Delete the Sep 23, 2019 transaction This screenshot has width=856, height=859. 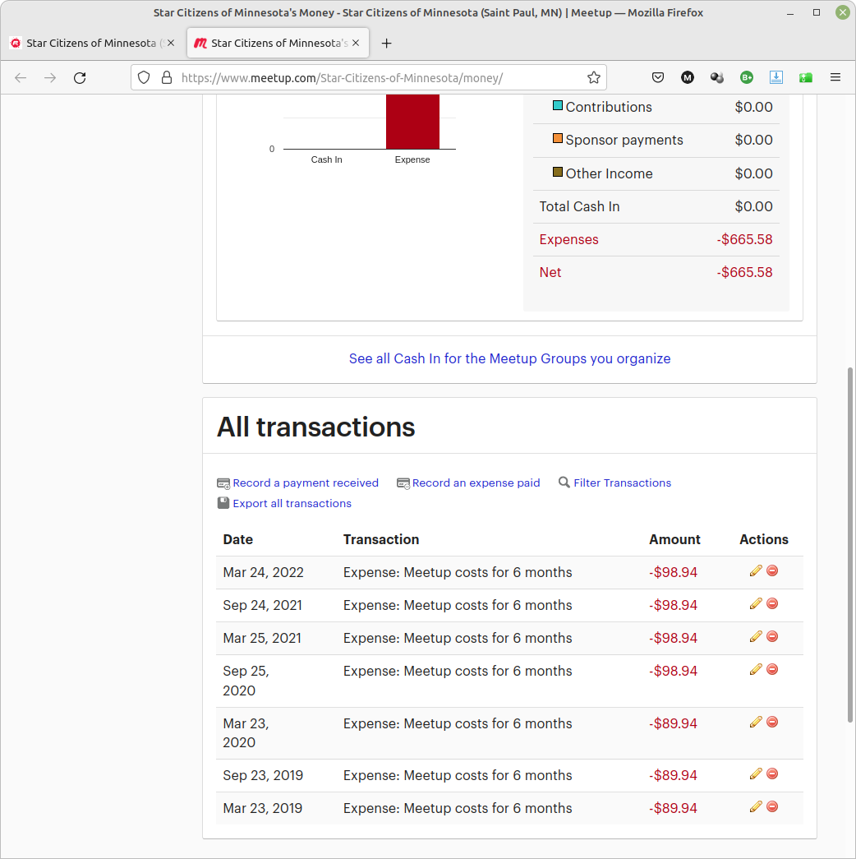[x=772, y=774]
